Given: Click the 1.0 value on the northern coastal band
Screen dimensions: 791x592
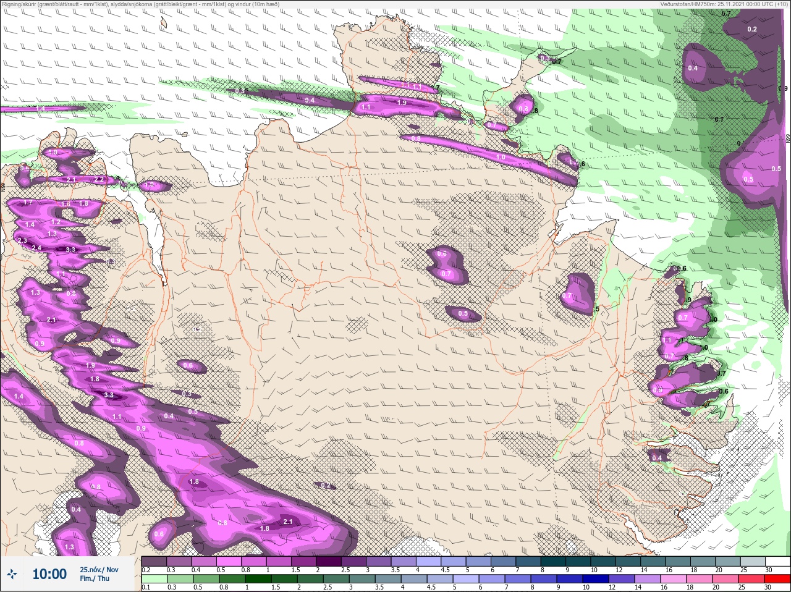Looking at the screenshot, I should (x=501, y=158).
